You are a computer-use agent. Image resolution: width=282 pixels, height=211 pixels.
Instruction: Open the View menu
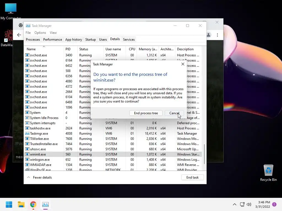coord(53,33)
